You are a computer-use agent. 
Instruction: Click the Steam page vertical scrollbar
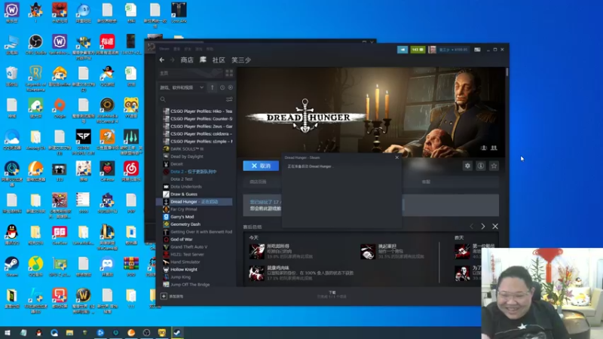507,72
